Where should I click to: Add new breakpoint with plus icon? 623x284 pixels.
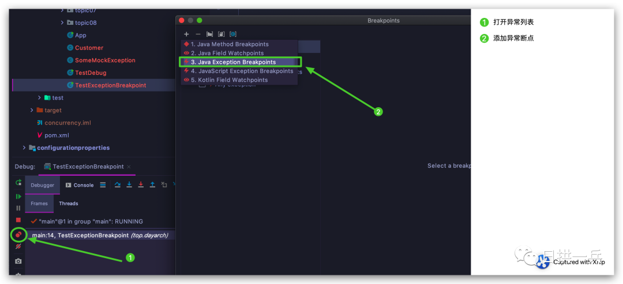coord(186,34)
